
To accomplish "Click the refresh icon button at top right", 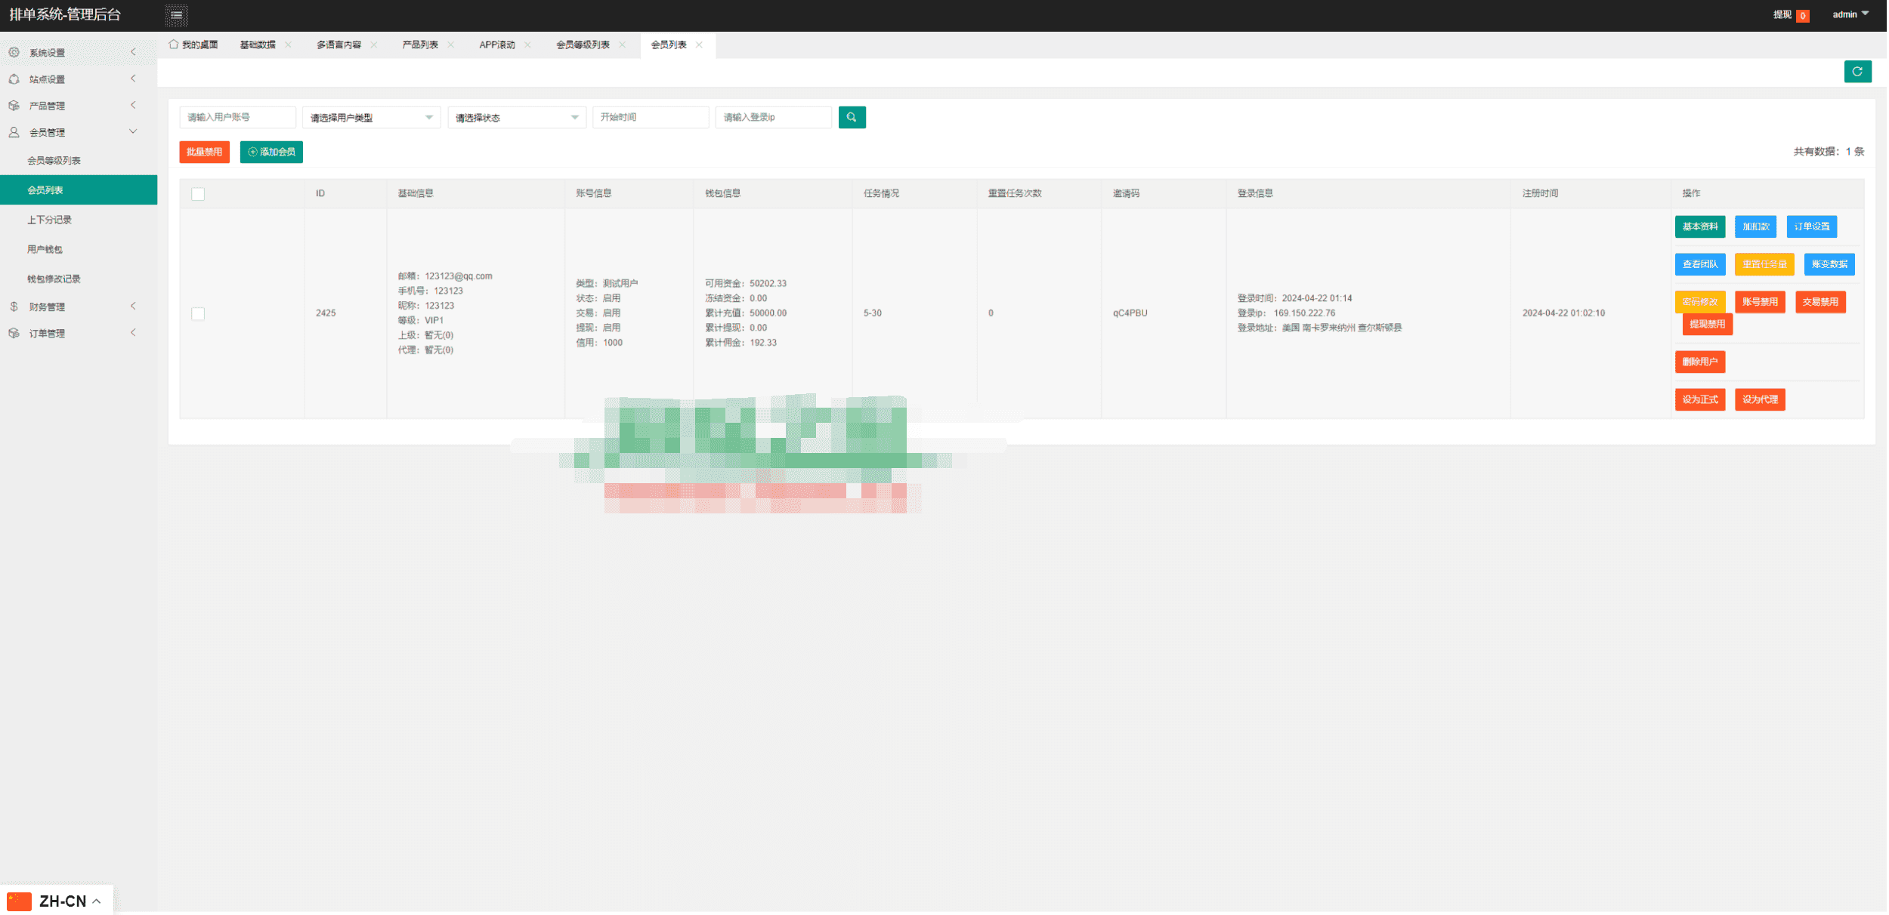I will (1859, 72).
